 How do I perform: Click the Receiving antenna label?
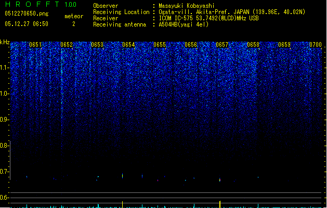[x=120, y=24]
